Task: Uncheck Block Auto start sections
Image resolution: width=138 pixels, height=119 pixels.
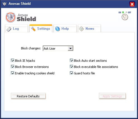Action: pyautogui.click(x=72, y=60)
